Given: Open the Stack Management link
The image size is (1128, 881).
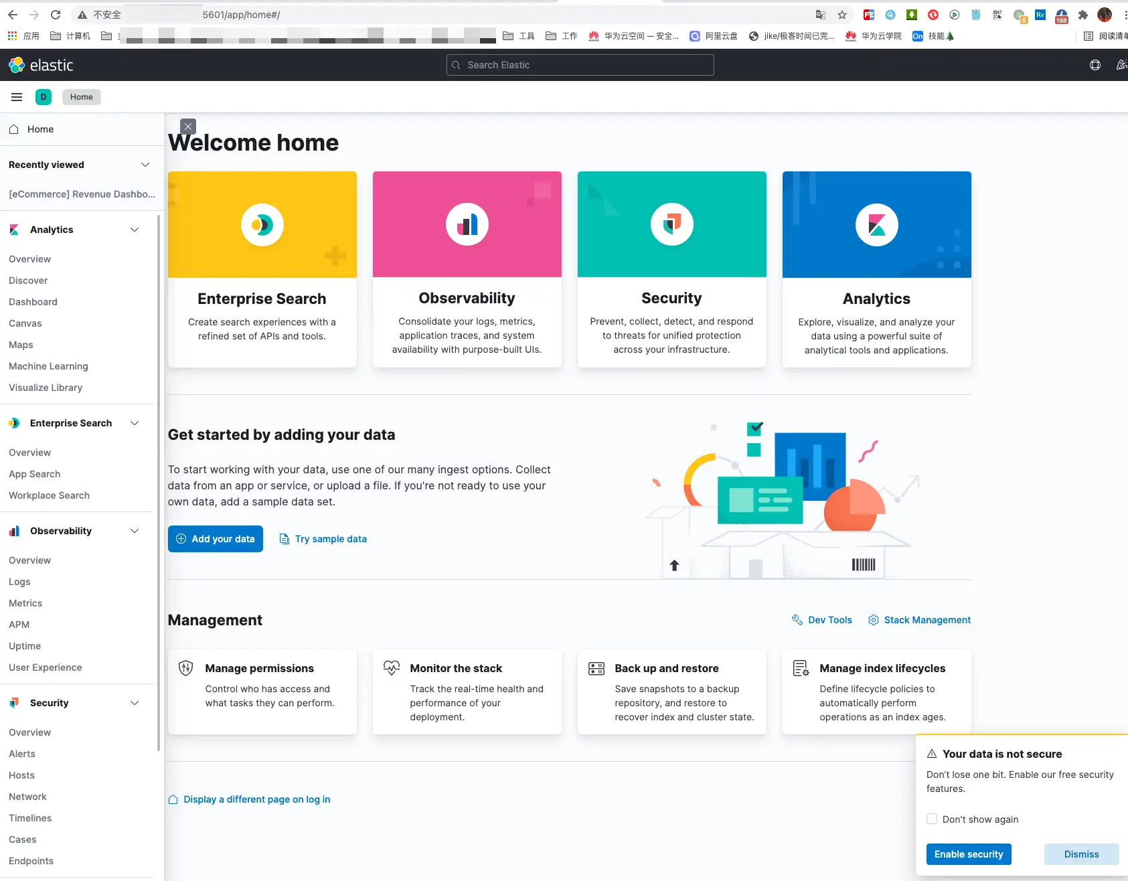Looking at the screenshot, I should [920, 620].
